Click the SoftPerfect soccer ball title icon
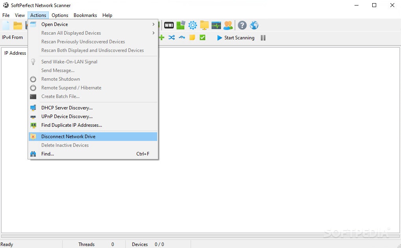Viewport: 401px width, 248px height. click(6, 5)
